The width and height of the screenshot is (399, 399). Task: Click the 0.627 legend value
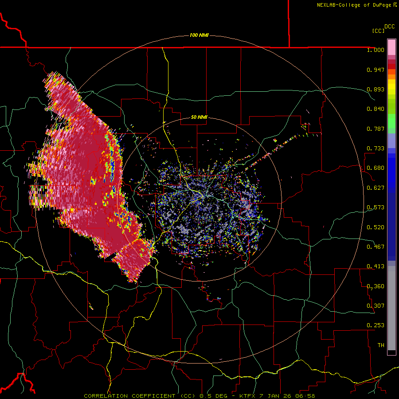click(x=376, y=188)
